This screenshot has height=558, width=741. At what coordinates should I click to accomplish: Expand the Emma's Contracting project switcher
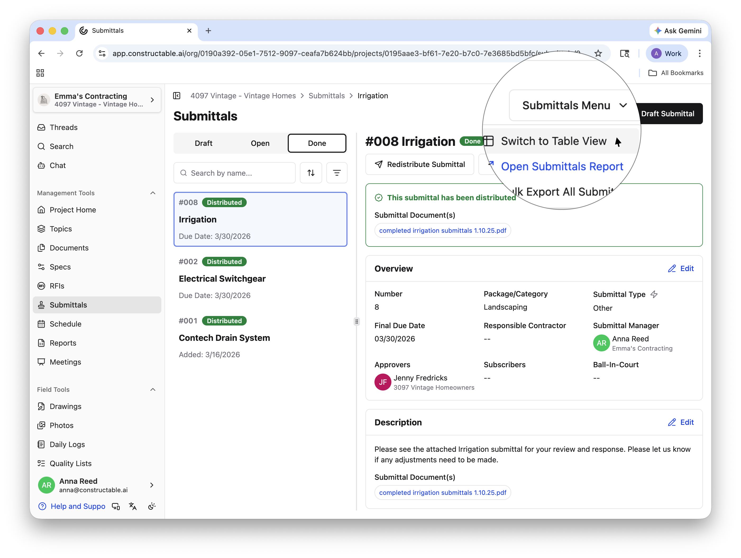pyautogui.click(x=97, y=100)
